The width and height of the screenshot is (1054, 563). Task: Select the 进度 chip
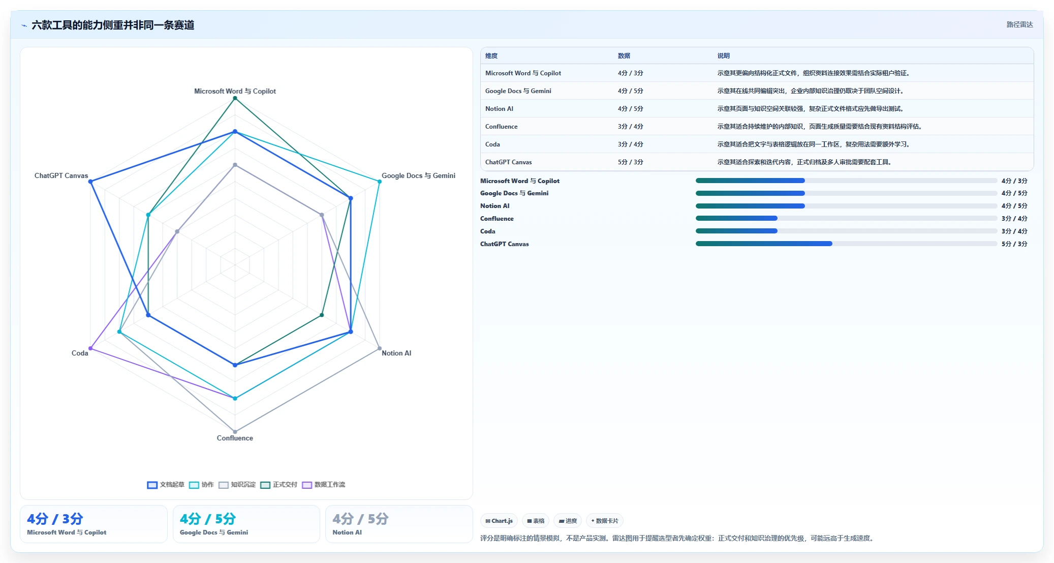point(568,521)
